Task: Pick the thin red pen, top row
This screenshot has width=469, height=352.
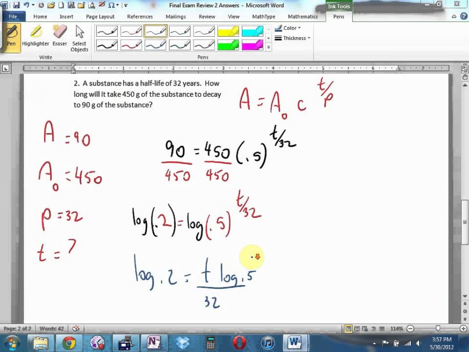Action: pyautogui.click(x=131, y=31)
